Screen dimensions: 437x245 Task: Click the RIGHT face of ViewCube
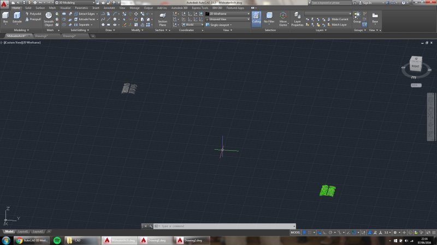coord(415,66)
